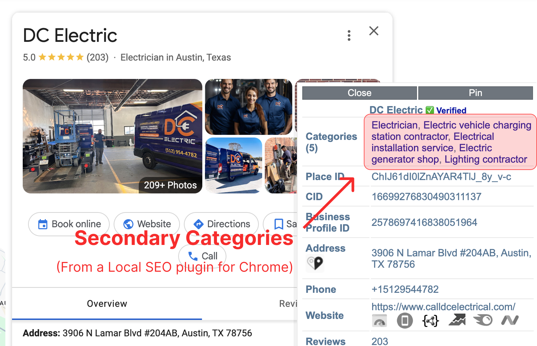
Task: Open the DC Electric van outdoor photo
Action: 233,165
